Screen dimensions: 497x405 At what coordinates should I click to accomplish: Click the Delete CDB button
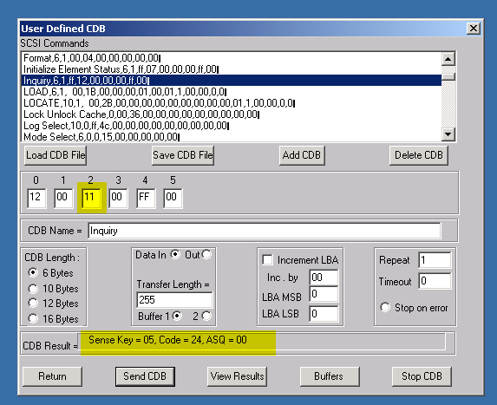click(419, 155)
